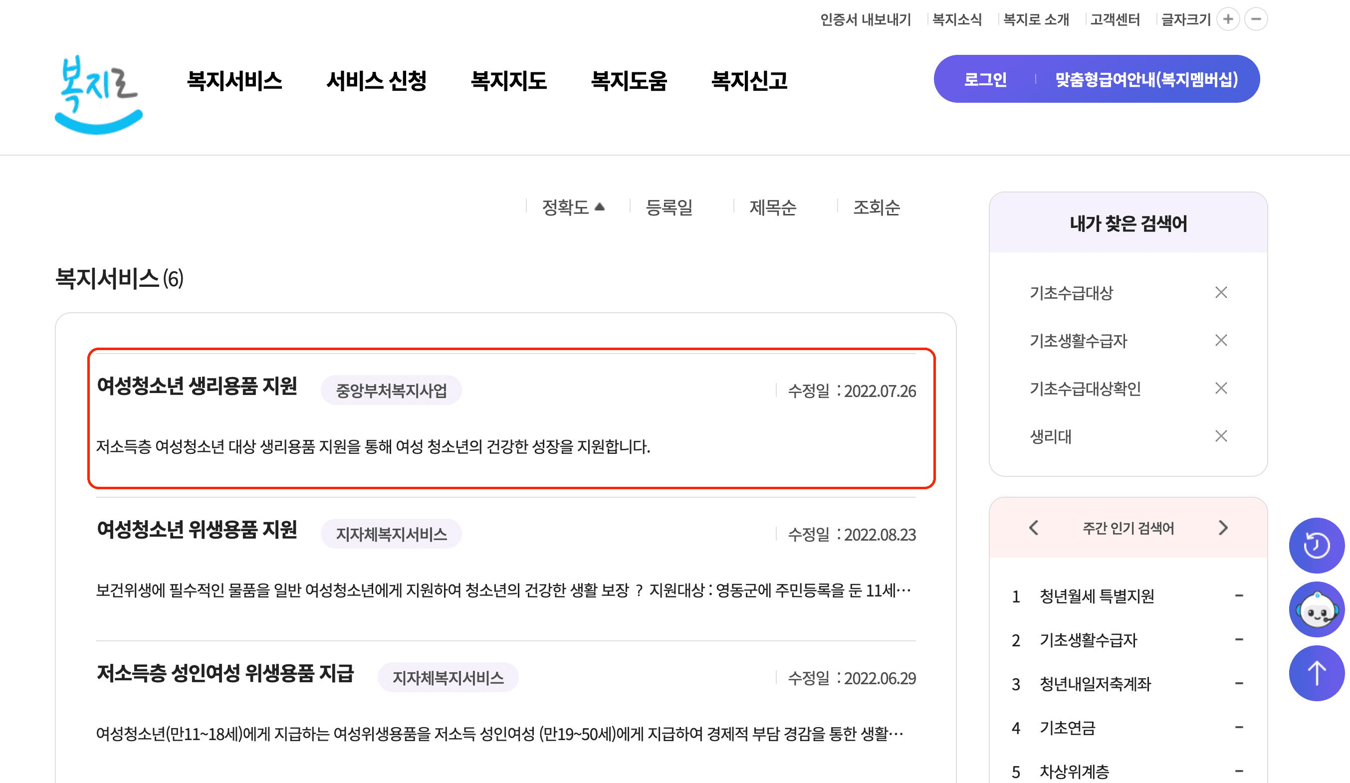Open the chatbot assistant
Image resolution: width=1350 pixels, height=783 pixels.
pos(1316,609)
